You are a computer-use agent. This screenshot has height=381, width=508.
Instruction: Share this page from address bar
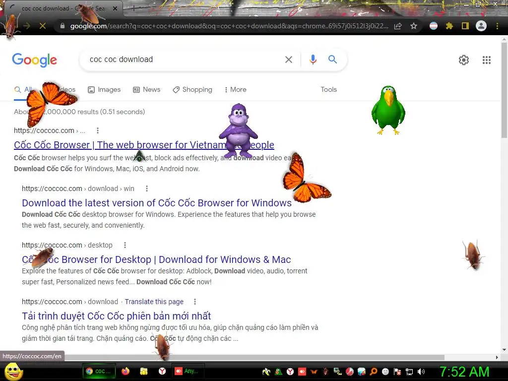click(x=398, y=26)
